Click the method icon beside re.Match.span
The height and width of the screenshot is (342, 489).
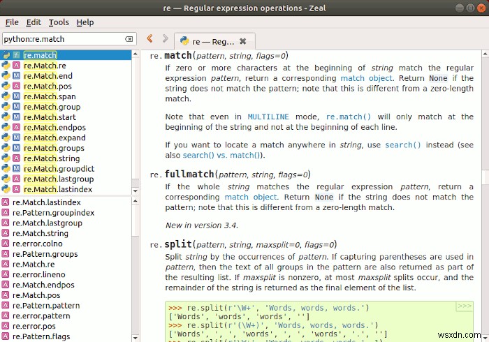point(16,97)
